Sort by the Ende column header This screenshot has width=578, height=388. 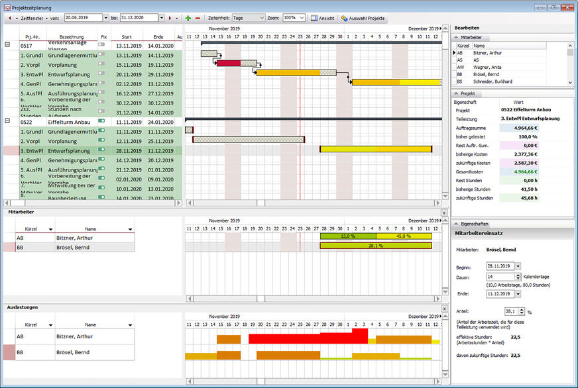158,37
